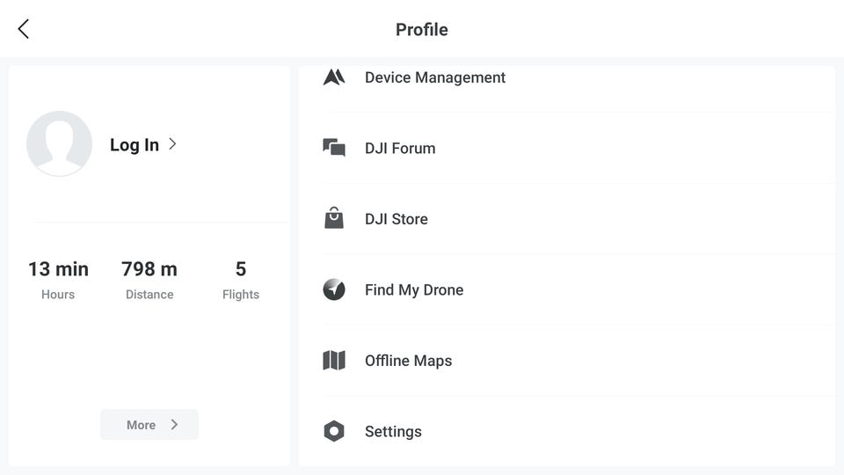Tap the default profile avatar picture
Screen dimensions: 844x475
(59, 143)
